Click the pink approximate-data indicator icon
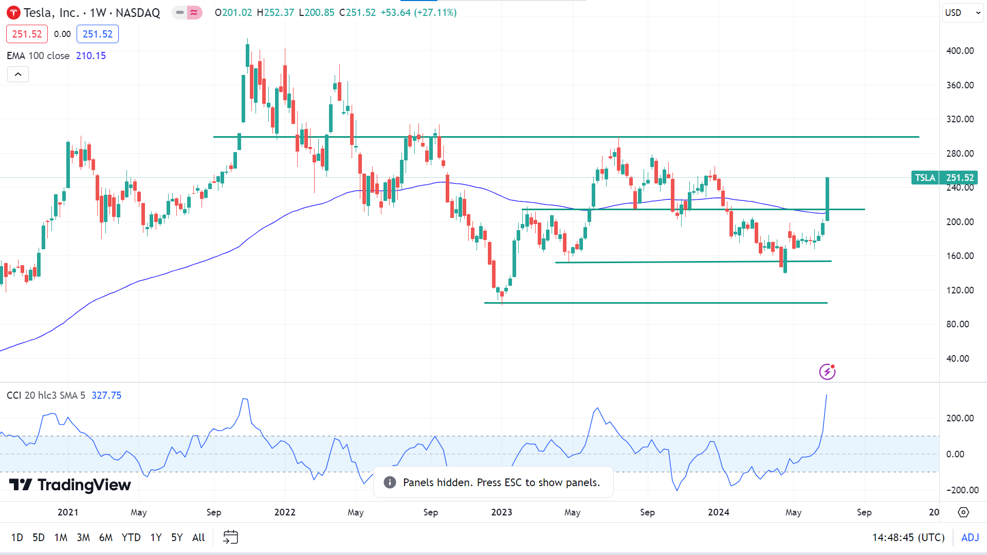Image resolution: width=987 pixels, height=555 pixels. point(194,12)
